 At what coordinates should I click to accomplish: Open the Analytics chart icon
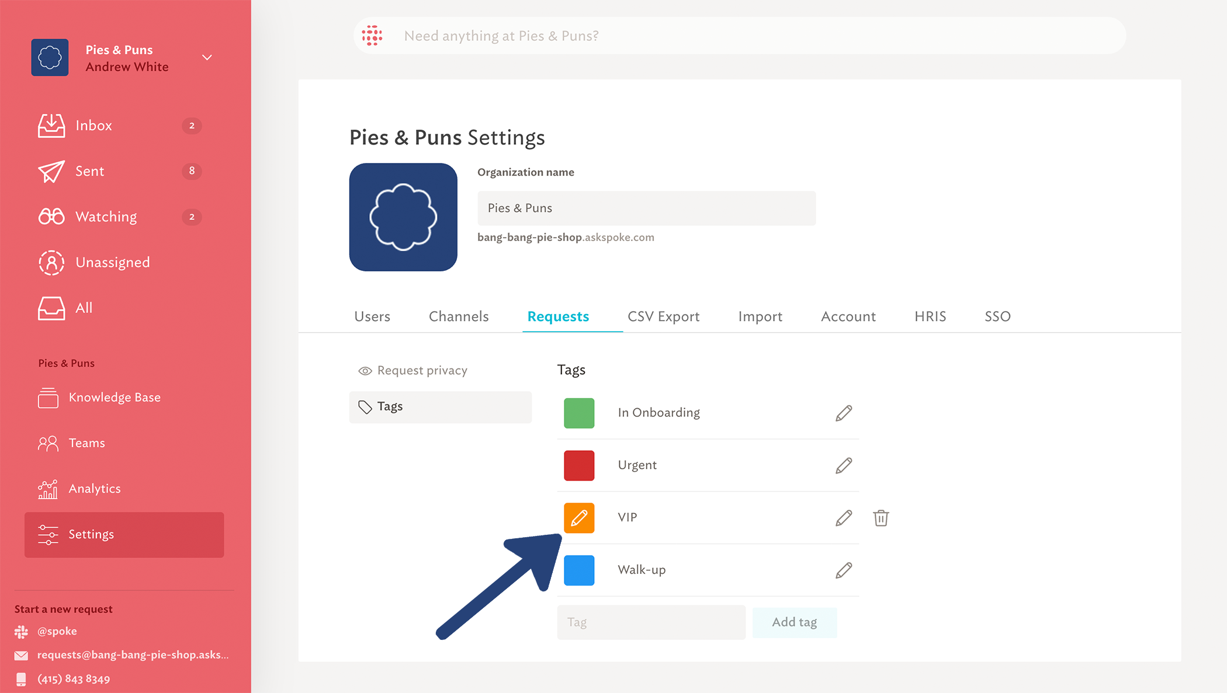point(48,489)
